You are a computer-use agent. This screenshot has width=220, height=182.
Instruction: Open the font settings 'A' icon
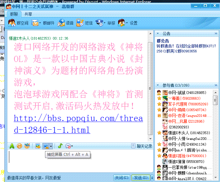pos(11,146)
